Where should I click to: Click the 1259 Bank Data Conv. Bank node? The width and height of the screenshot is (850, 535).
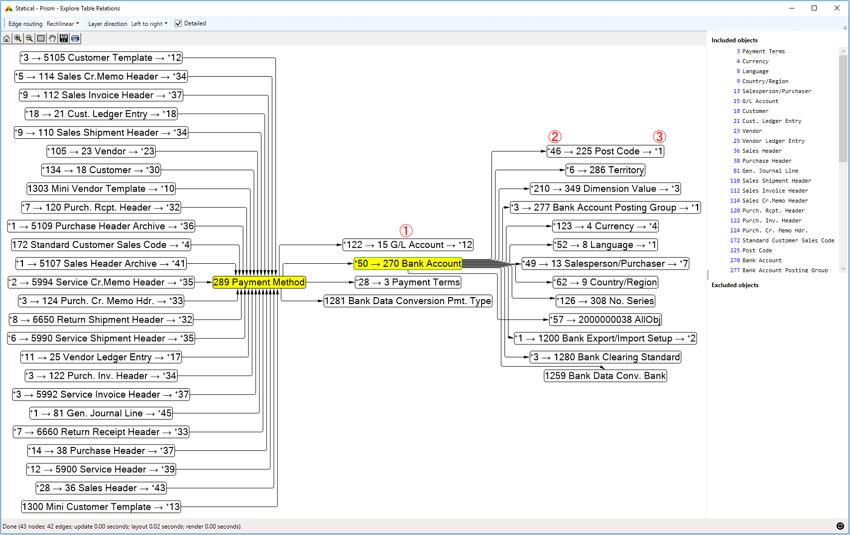[606, 376]
